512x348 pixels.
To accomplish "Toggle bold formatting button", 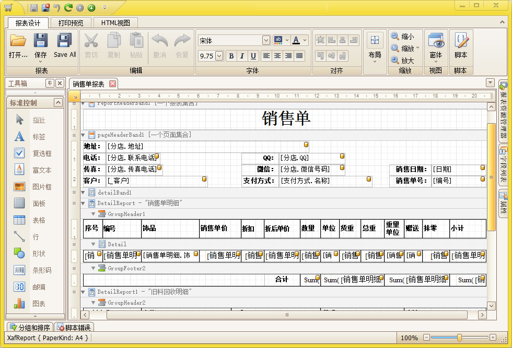I will (231, 56).
